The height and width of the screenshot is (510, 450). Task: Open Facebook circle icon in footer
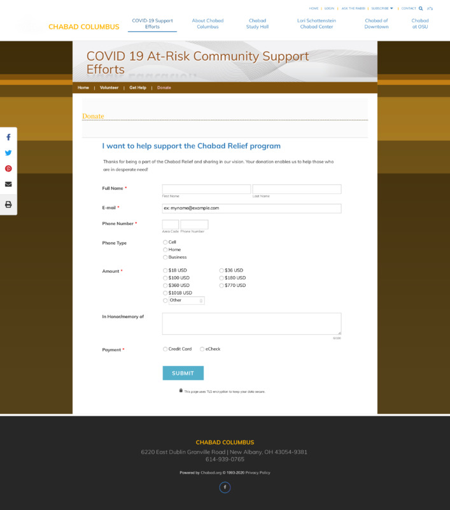(x=225, y=487)
